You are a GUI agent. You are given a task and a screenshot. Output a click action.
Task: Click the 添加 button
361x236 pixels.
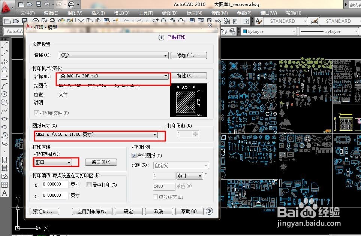tap(189, 55)
